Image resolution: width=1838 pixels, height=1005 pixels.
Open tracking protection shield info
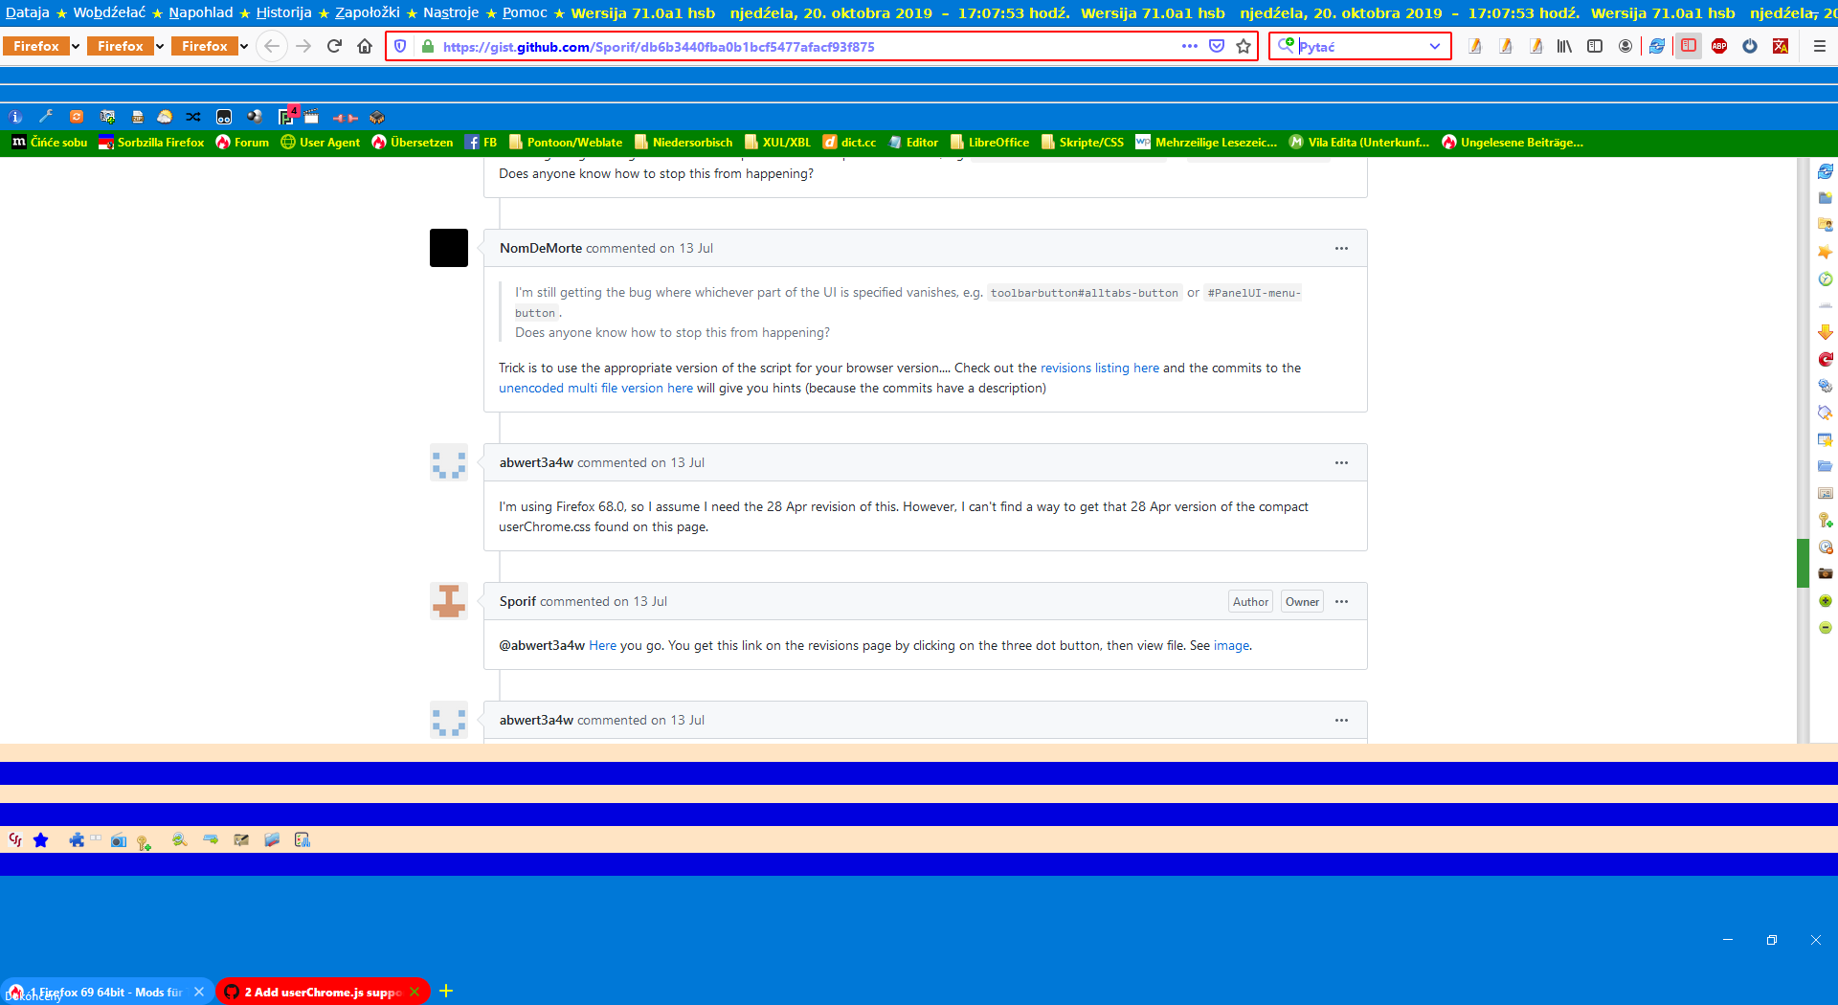click(x=400, y=46)
